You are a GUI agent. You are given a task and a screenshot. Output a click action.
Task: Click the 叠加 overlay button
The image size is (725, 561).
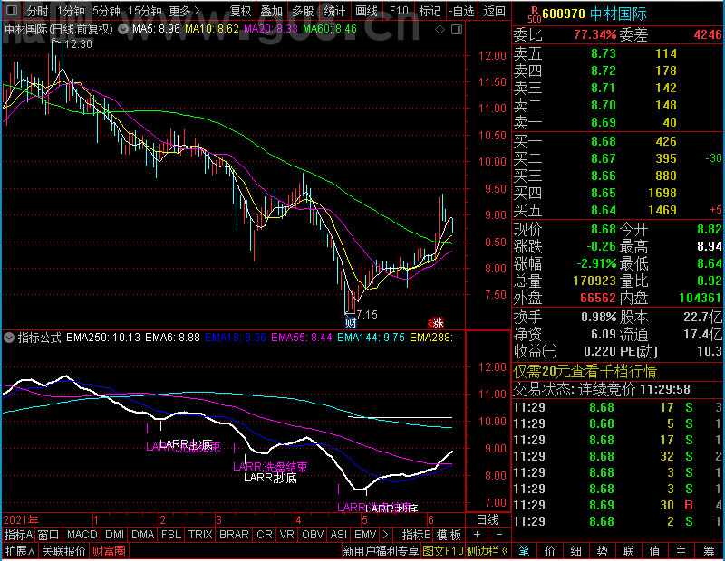271,11
